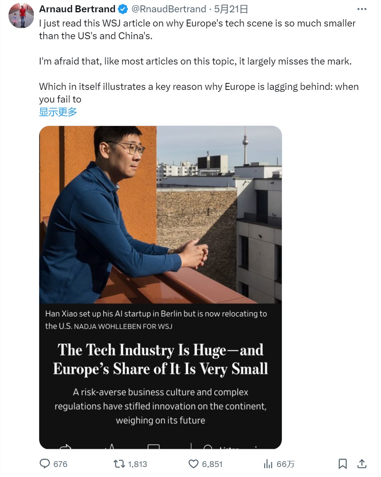
Task: Click the blue verified badge
Action: tap(123, 9)
